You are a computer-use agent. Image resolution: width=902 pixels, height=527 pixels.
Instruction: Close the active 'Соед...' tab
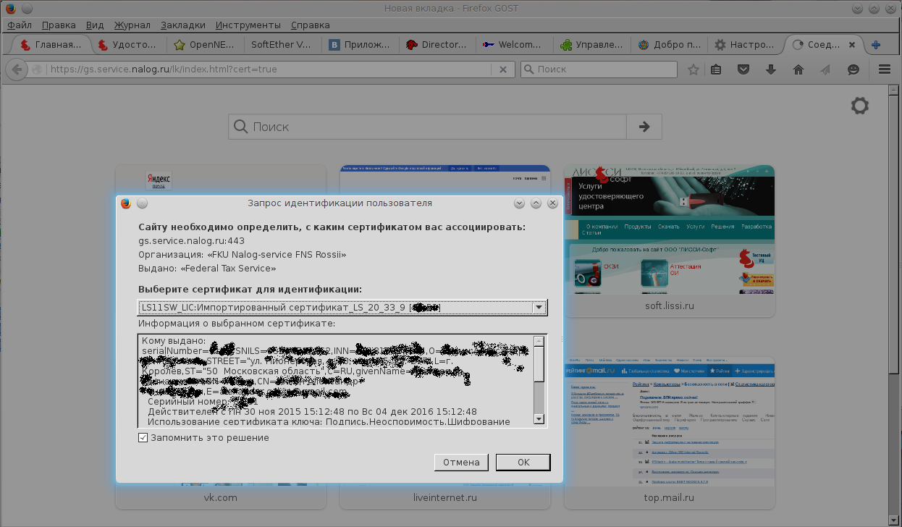coord(852,45)
